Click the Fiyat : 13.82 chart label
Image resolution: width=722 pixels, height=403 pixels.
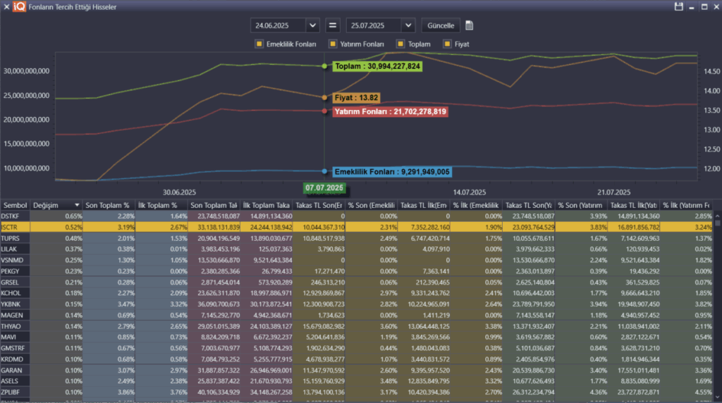click(x=356, y=97)
